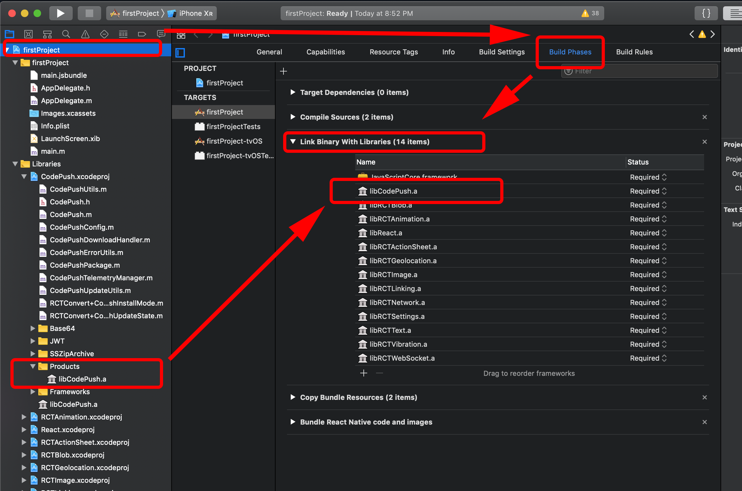The image size is (742, 491).
Task: Change libCodePush.a Required status stepper
Action: (x=664, y=191)
